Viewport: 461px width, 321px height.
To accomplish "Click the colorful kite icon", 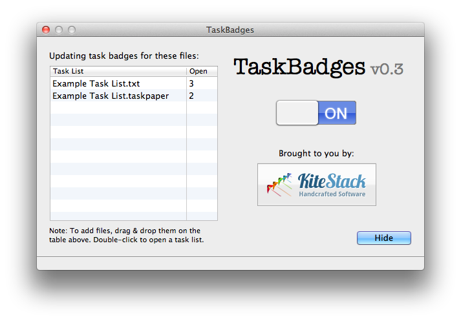I will pos(279,185).
